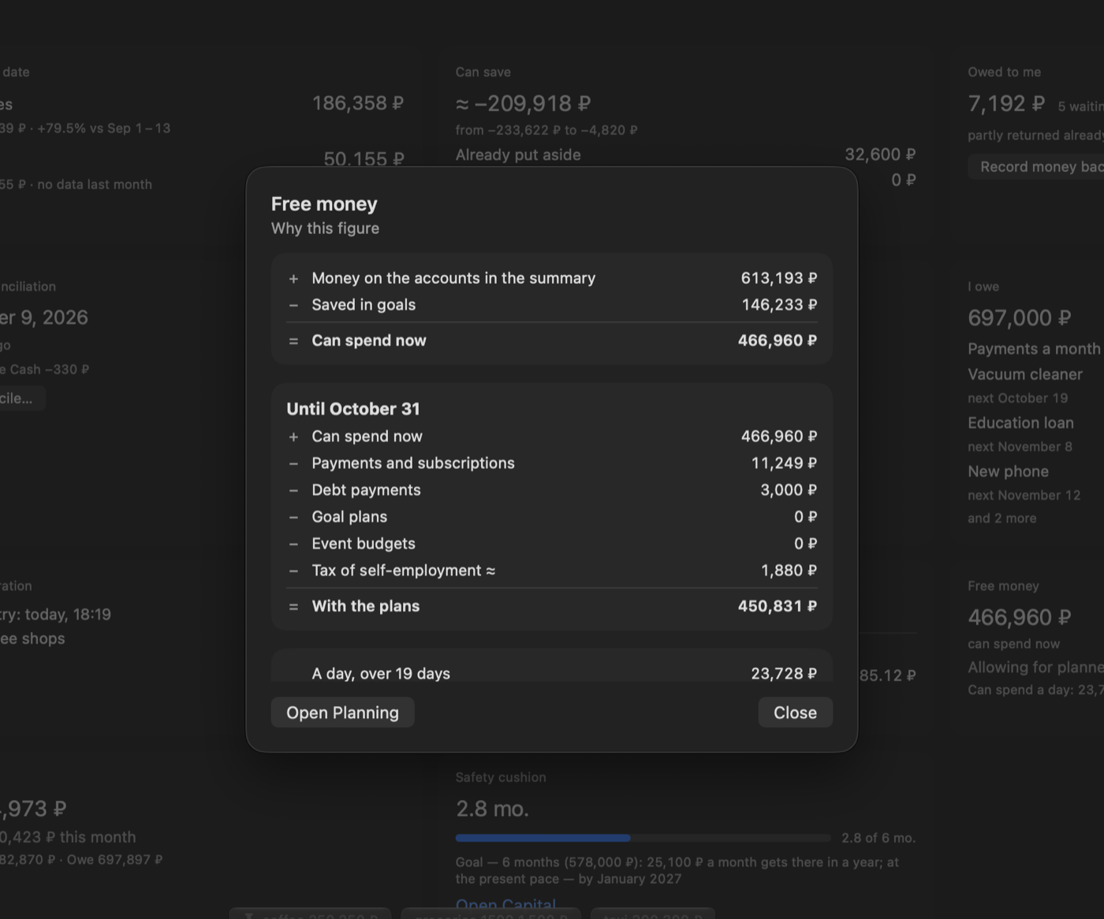
Task: Select the 'A day, over 19 days' row
Action: 552,674
